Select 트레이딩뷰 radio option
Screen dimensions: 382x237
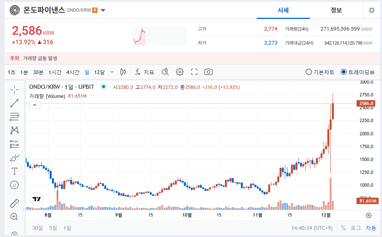coord(357,72)
